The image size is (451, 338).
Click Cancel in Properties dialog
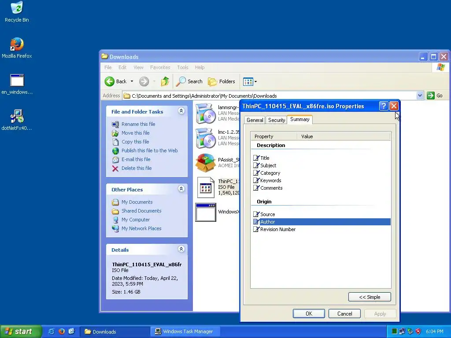tap(344, 313)
